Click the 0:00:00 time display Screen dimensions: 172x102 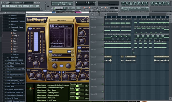pos(62,4)
